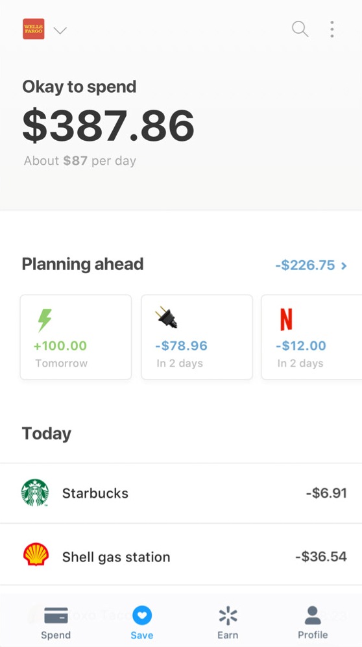The width and height of the screenshot is (362, 647).
Task: Switch to the Spend tab
Action: 56,623
